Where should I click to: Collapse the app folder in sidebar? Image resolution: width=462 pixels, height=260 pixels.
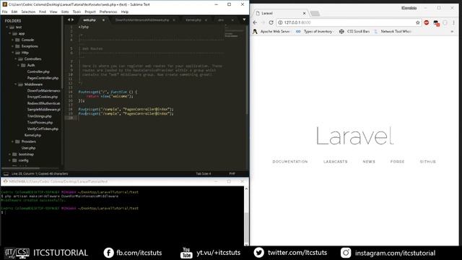tap(10, 34)
